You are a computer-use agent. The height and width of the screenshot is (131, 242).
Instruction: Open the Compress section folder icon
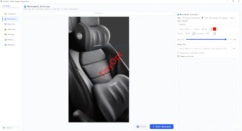5,14
